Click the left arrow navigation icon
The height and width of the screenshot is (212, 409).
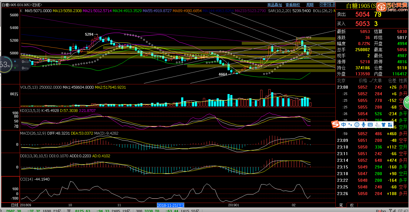(x=323, y=5)
